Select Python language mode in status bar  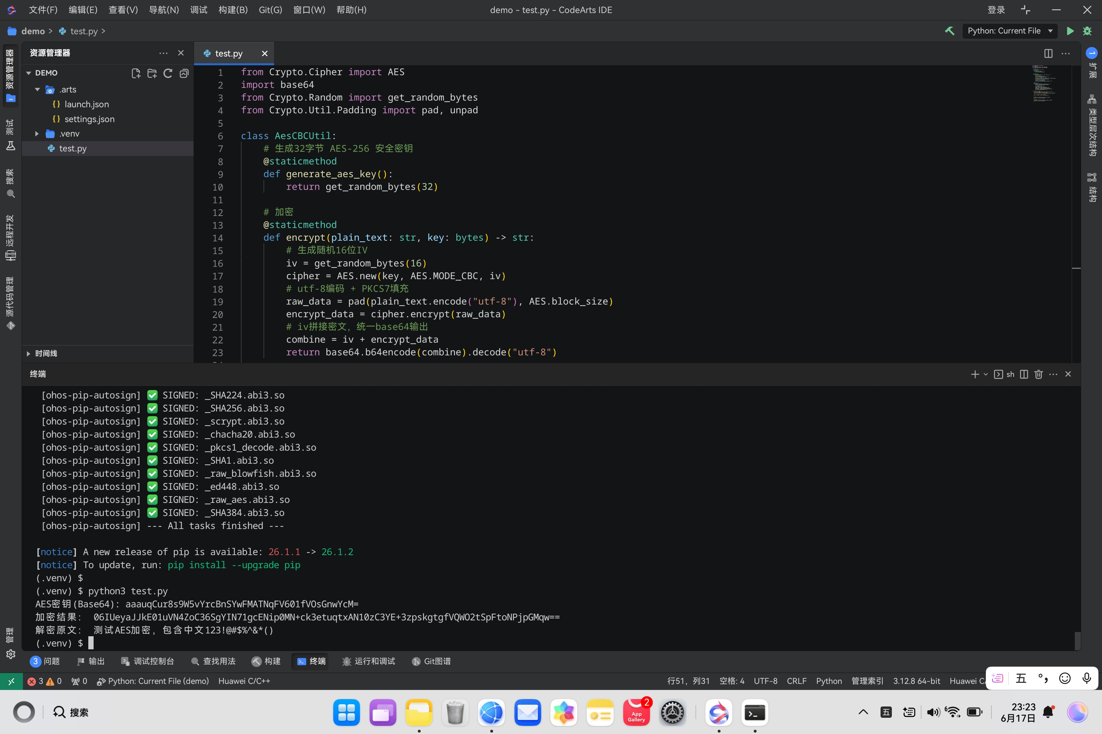click(828, 681)
